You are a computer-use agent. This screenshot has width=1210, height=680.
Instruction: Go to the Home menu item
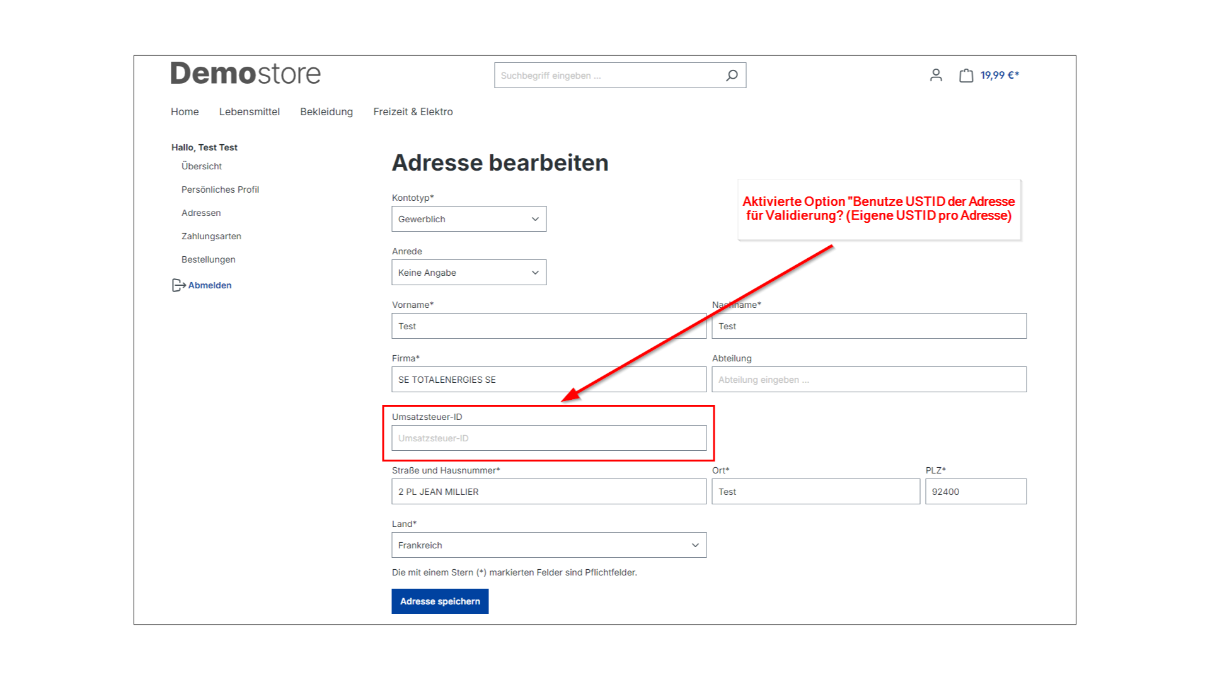pyautogui.click(x=185, y=111)
